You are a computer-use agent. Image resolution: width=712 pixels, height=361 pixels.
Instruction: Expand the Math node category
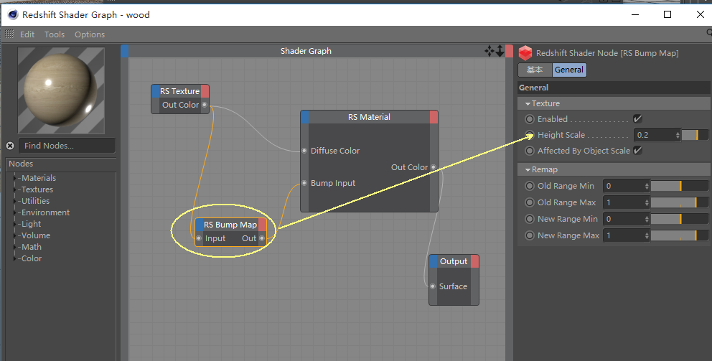coord(16,247)
